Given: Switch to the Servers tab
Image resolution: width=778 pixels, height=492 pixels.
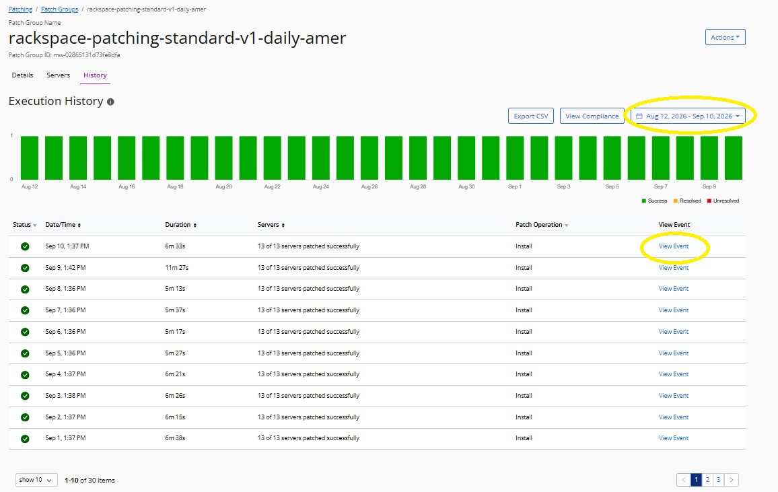Looking at the screenshot, I should tap(58, 75).
